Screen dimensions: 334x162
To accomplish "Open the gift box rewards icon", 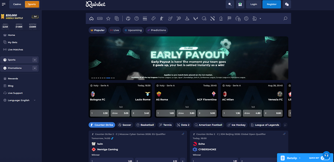I will coord(240,4).
